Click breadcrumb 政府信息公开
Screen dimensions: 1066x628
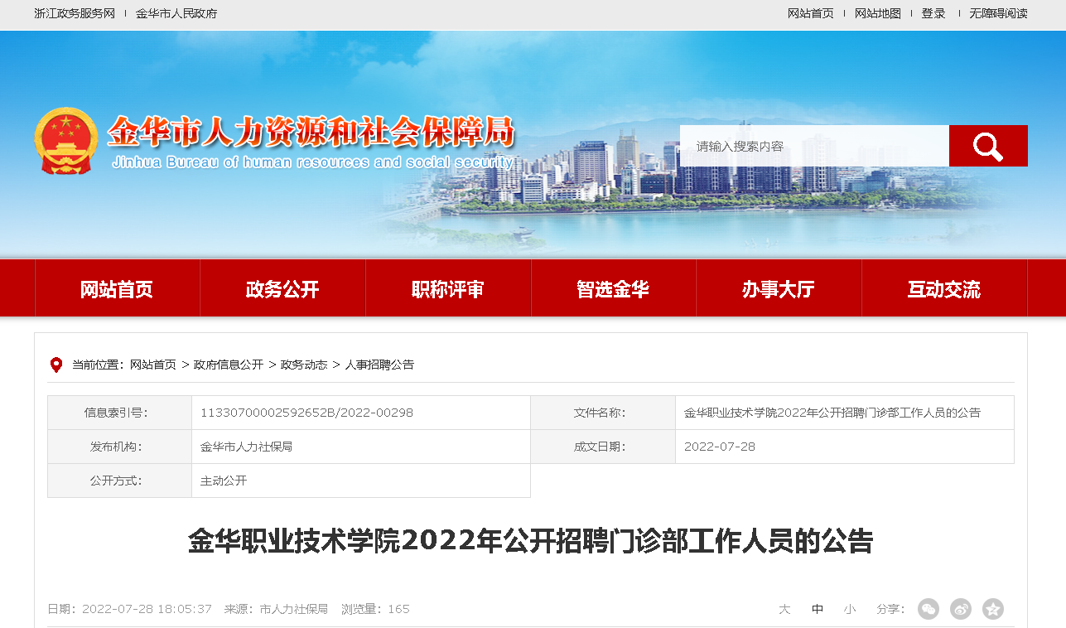coord(229,365)
